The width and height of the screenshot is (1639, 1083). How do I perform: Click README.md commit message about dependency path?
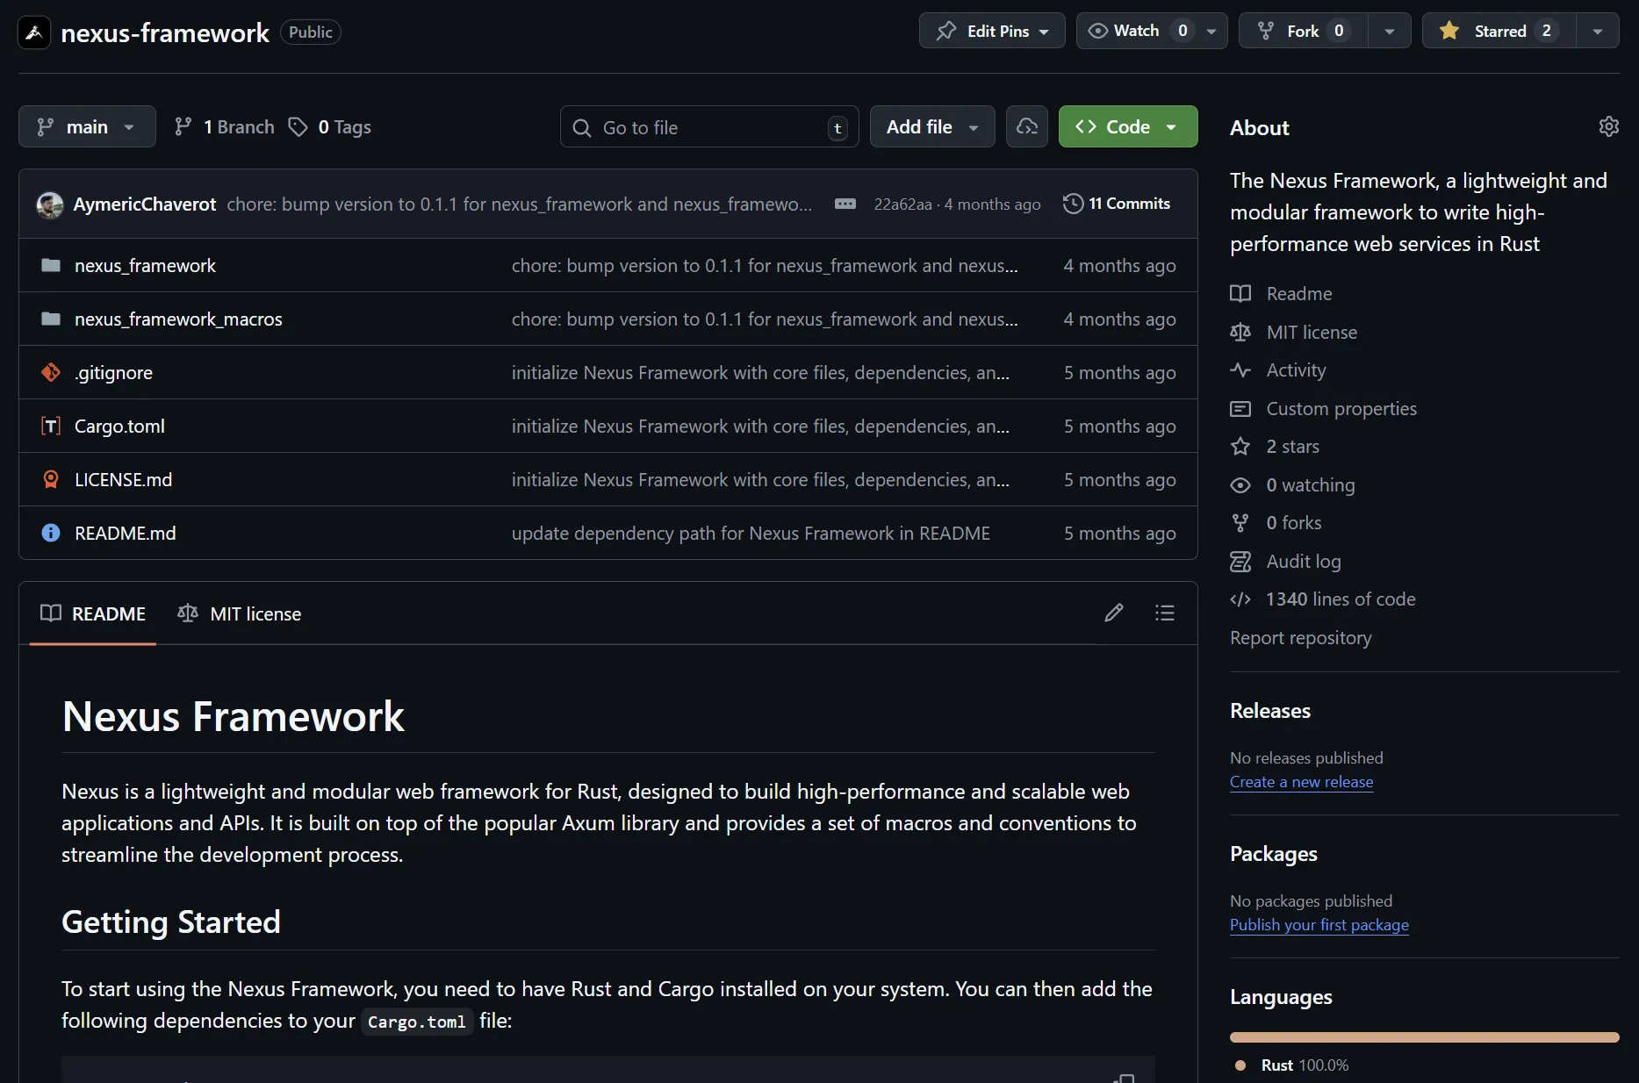coord(751,533)
